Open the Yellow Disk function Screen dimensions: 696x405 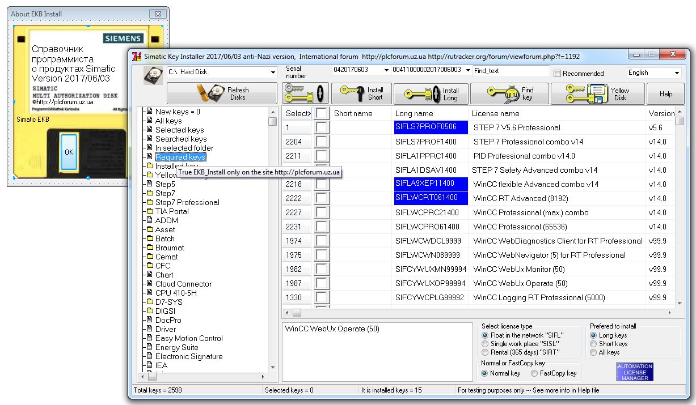(597, 93)
